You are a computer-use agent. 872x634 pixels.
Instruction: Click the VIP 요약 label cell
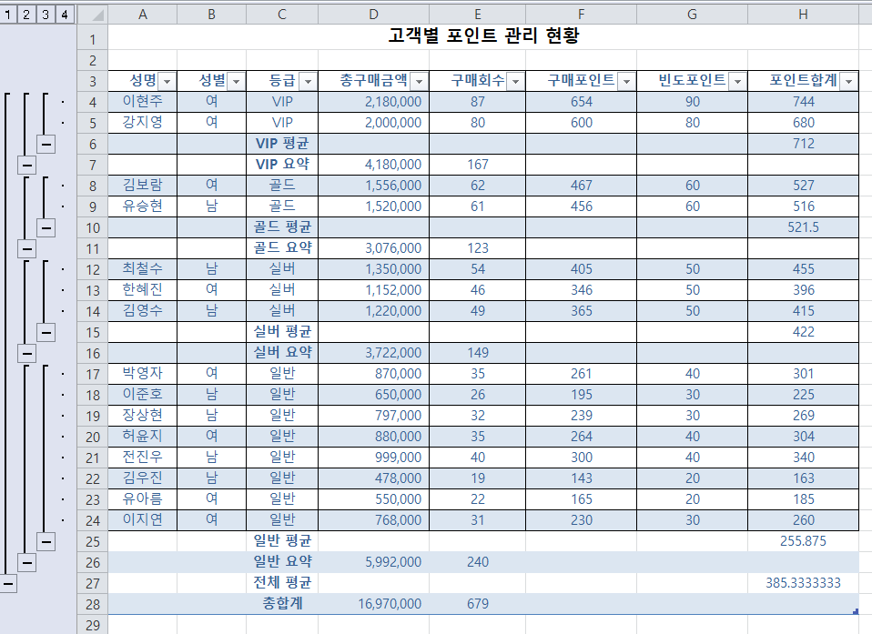pos(282,165)
